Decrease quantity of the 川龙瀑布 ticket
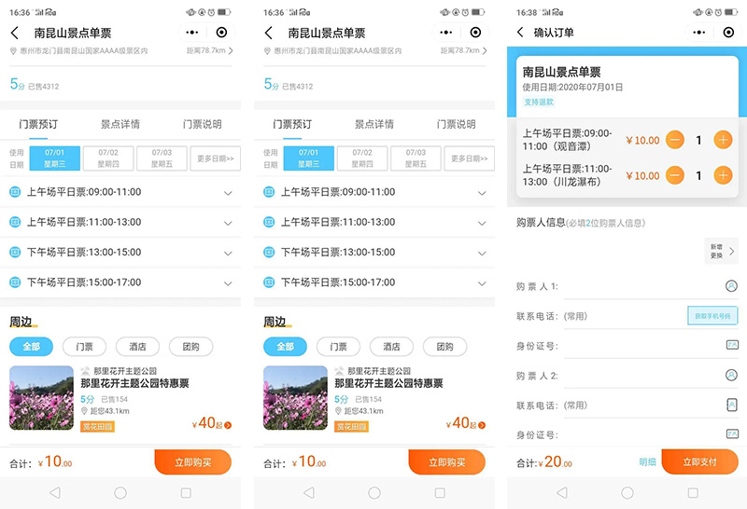The height and width of the screenshot is (509, 747). (x=675, y=175)
